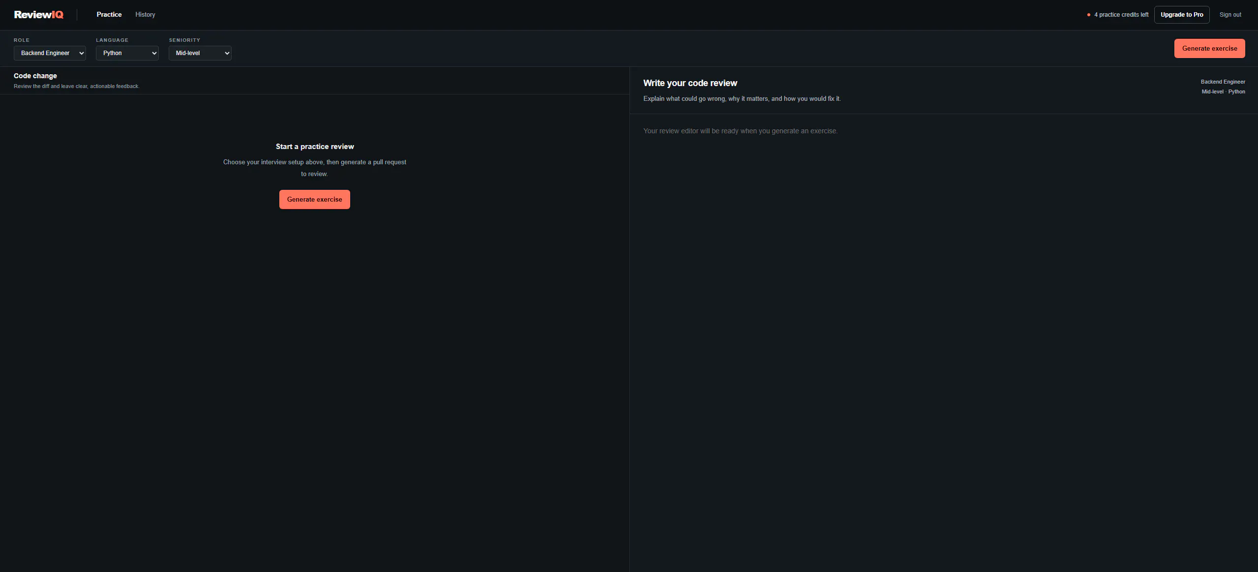Click Generate exercise in the top toolbar
Viewport: 1258px width, 572px height.
click(1209, 48)
